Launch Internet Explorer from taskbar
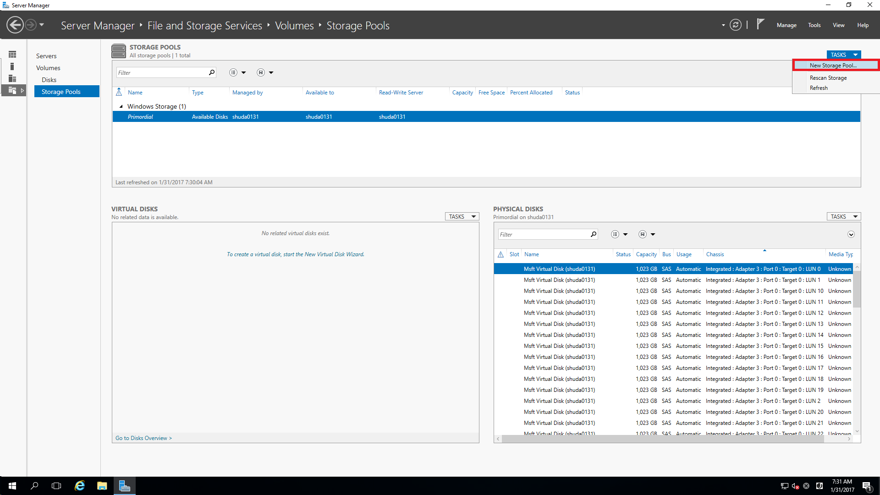This screenshot has height=495, width=880. [x=80, y=486]
